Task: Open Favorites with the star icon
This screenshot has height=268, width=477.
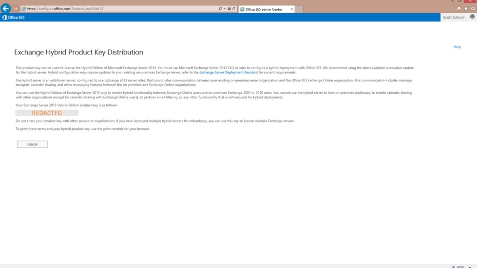Action: pos(466,8)
